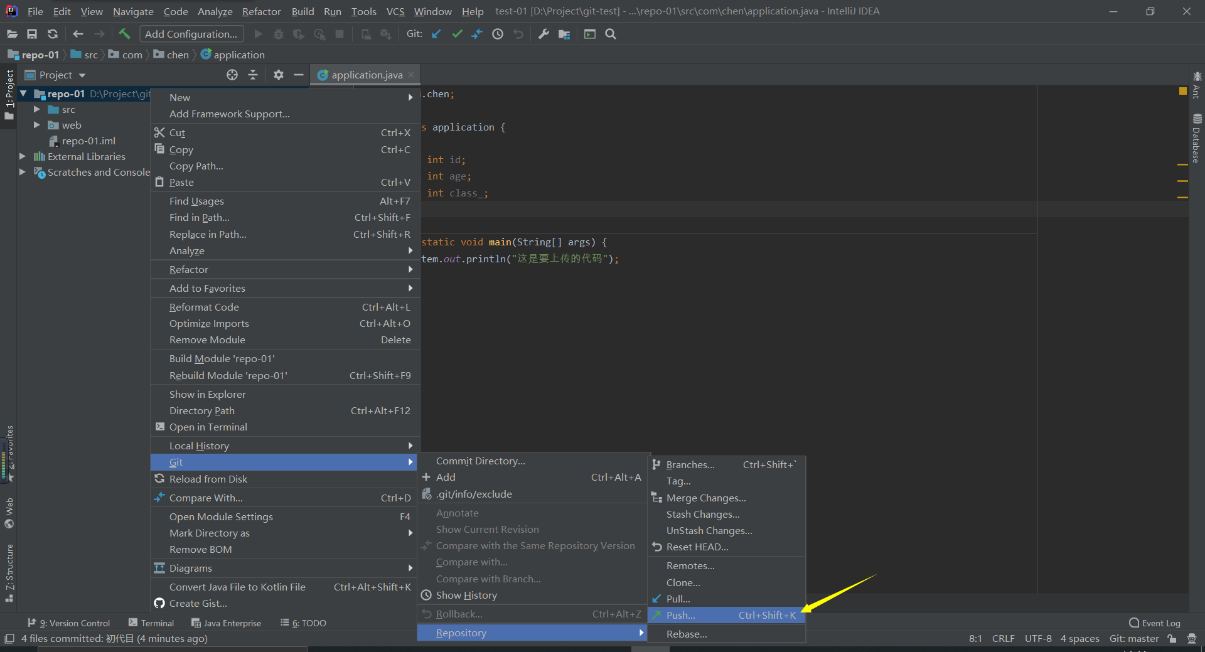Image resolution: width=1205 pixels, height=652 pixels.
Task: Hide the Project panel with minus icon
Action: click(299, 75)
